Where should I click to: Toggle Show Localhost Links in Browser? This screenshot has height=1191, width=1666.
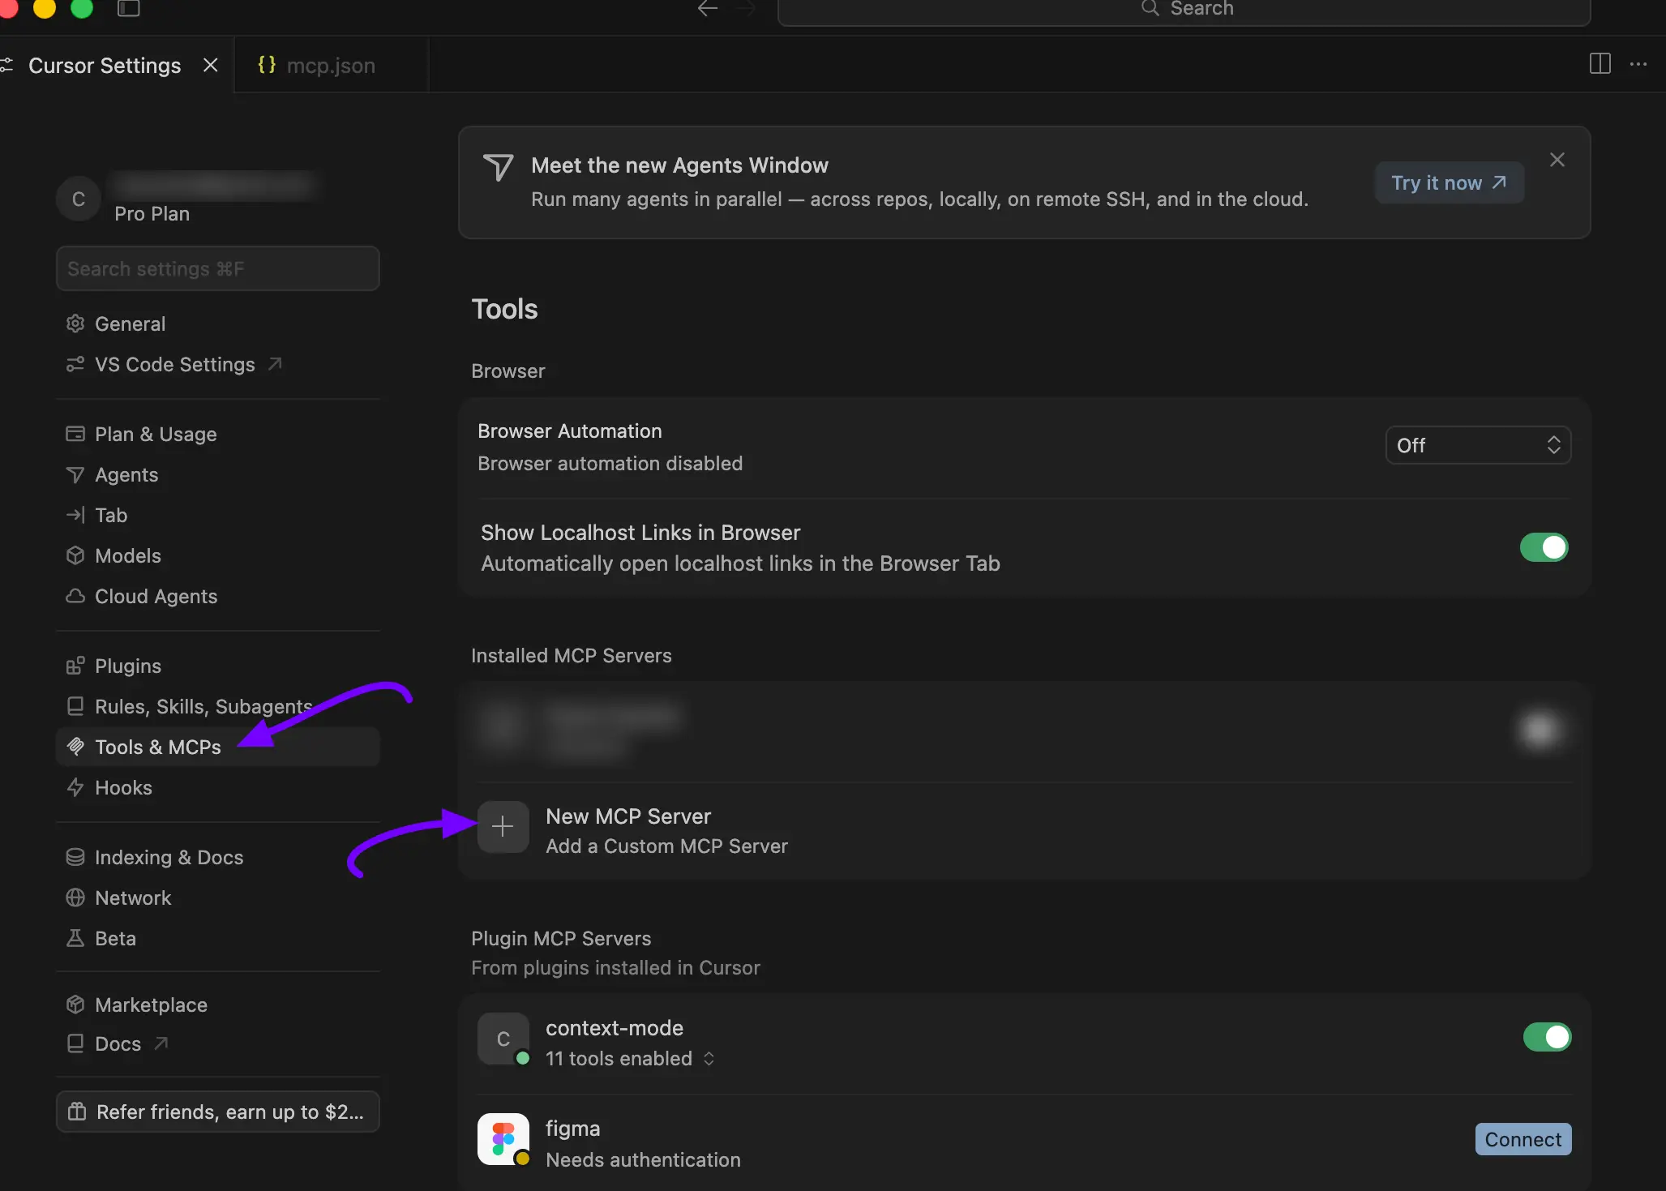[x=1544, y=547]
